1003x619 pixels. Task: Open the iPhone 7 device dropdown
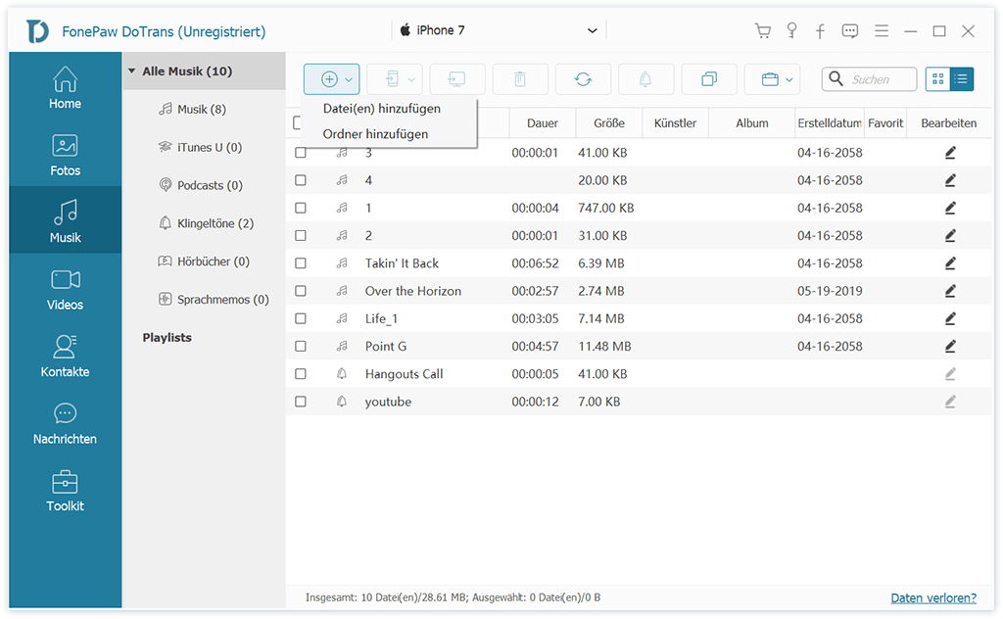[x=499, y=30]
